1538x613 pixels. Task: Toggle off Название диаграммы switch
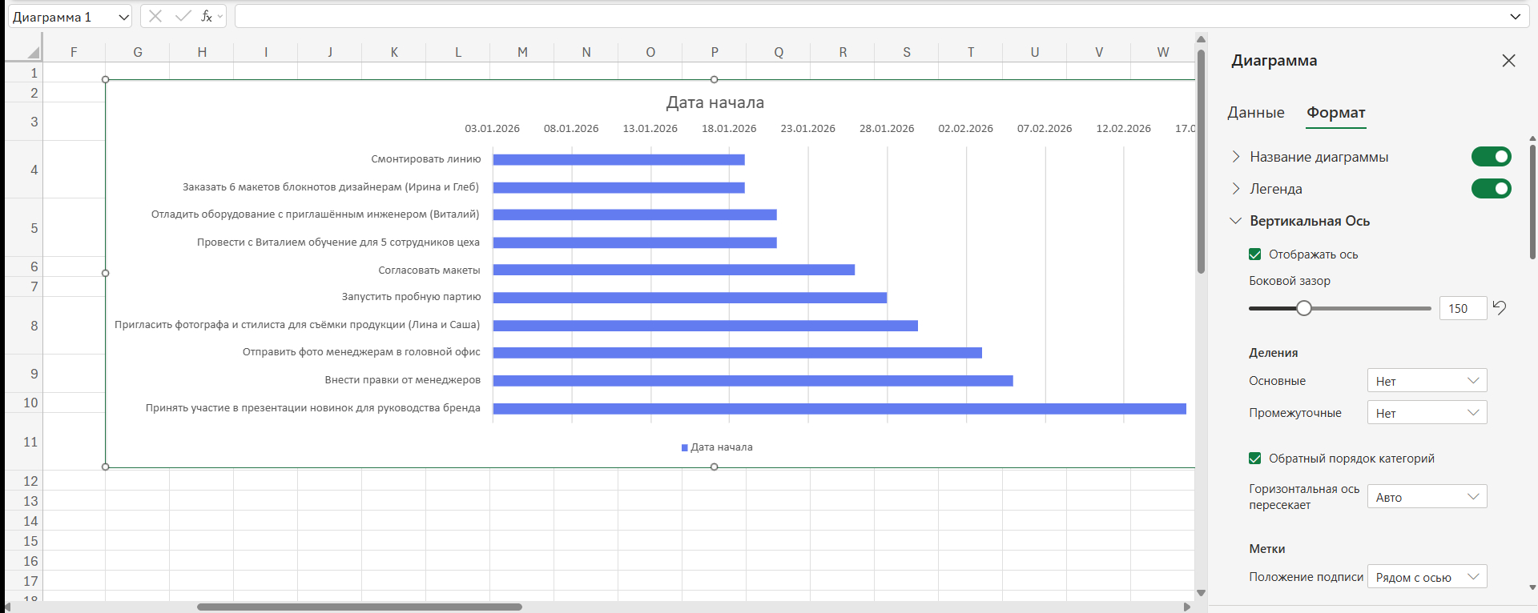(1491, 157)
